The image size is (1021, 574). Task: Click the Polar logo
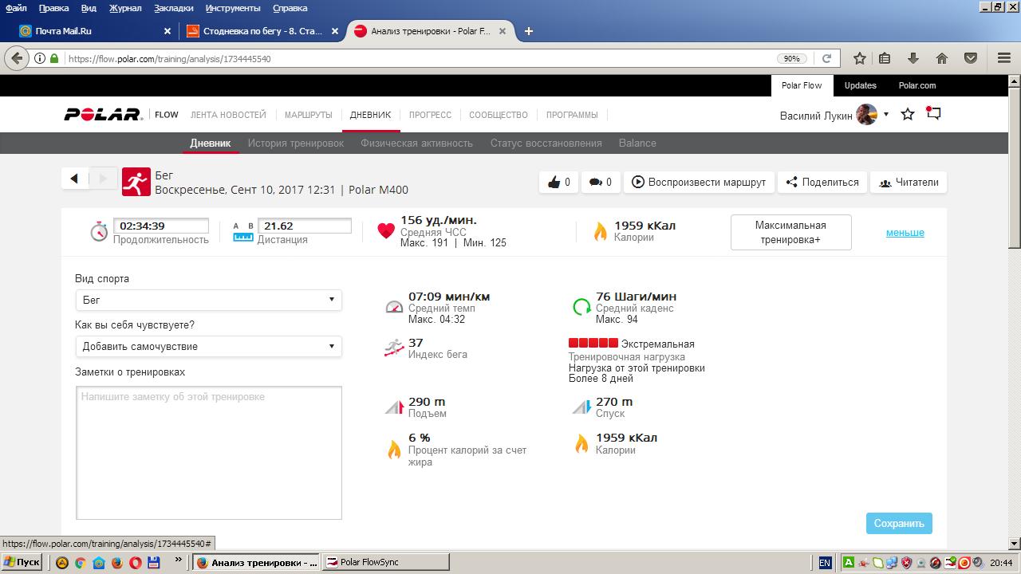tap(103, 115)
